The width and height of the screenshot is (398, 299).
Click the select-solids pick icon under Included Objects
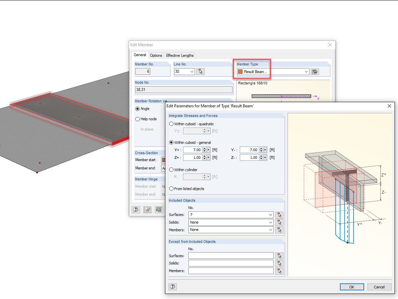(x=279, y=222)
